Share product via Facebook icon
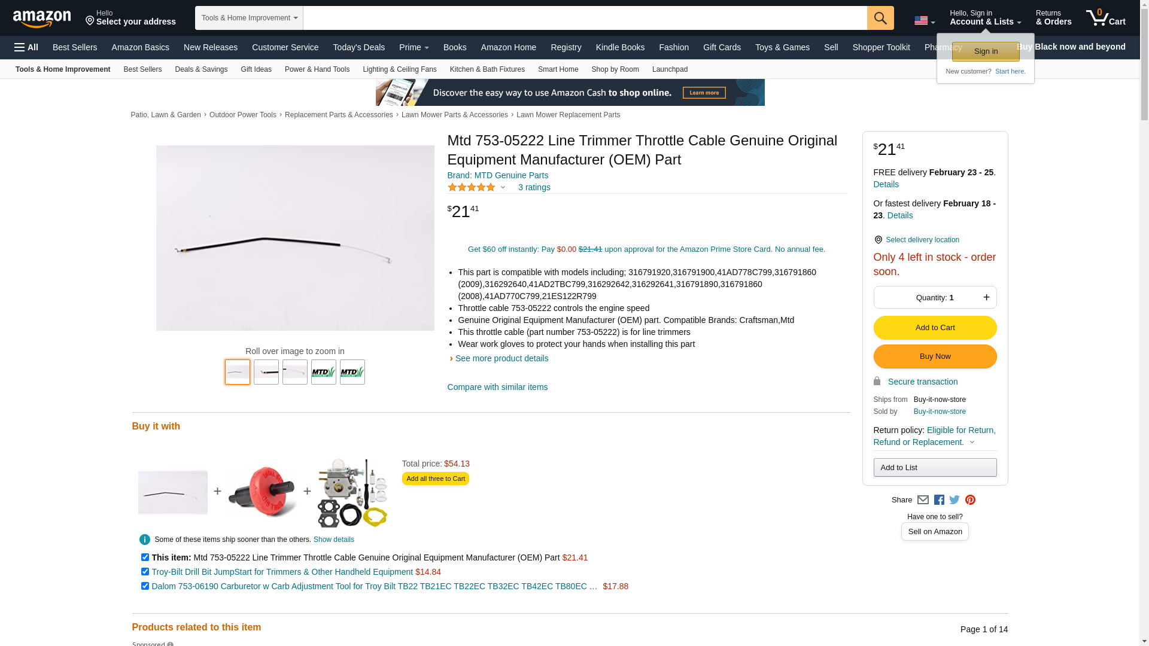 click(x=939, y=500)
